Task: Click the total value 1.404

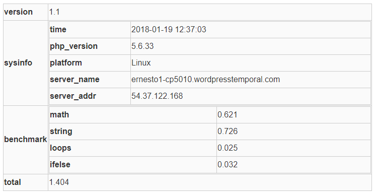Action: coord(59,182)
